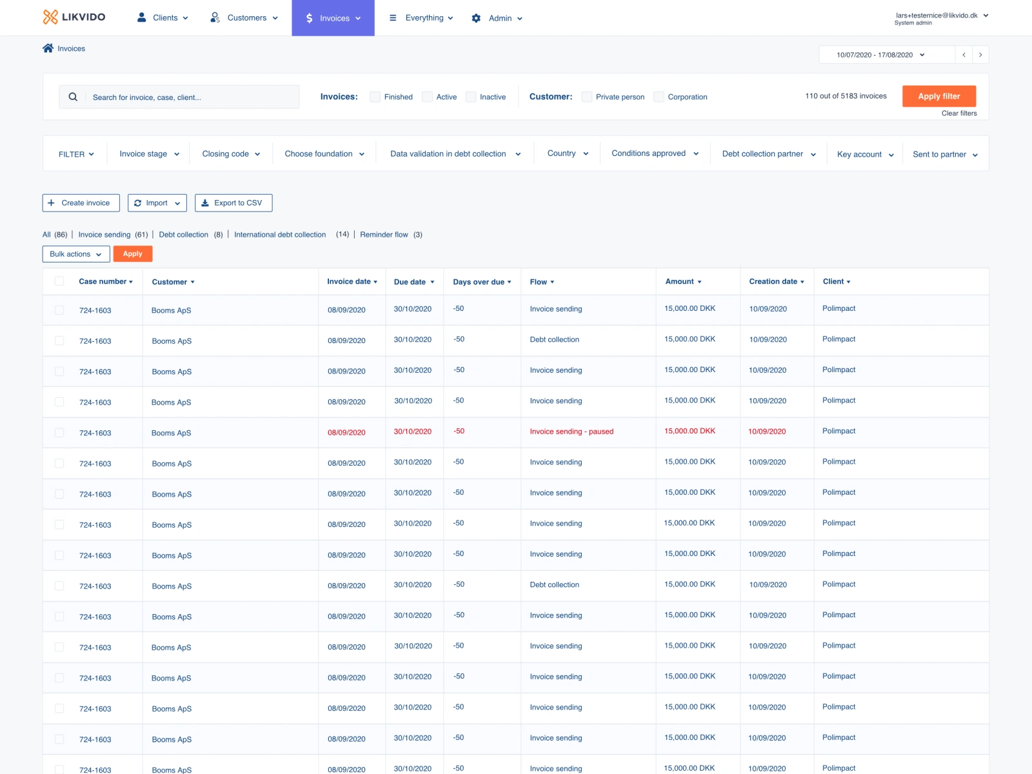Image resolution: width=1032 pixels, height=774 pixels.
Task: Toggle the Inactive invoices checkbox
Action: pyautogui.click(x=471, y=97)
